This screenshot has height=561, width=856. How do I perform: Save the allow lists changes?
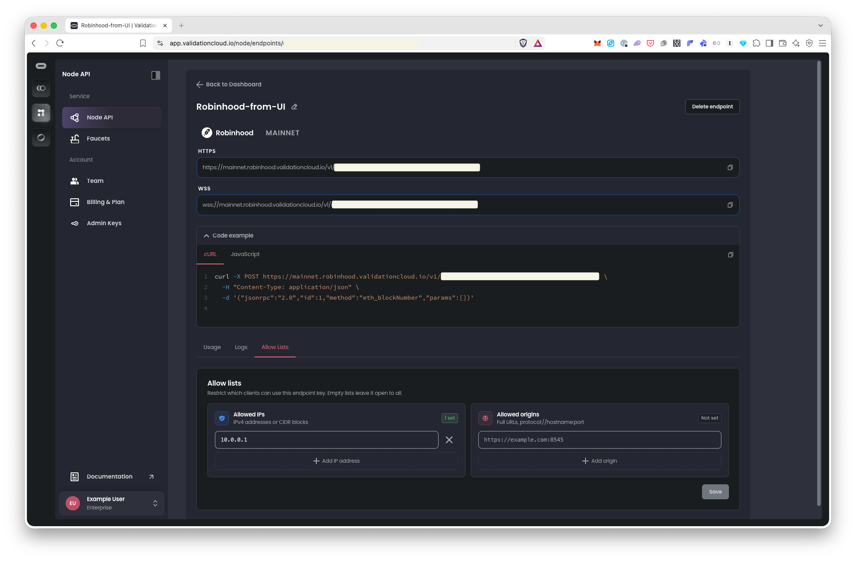coord(715,492)
